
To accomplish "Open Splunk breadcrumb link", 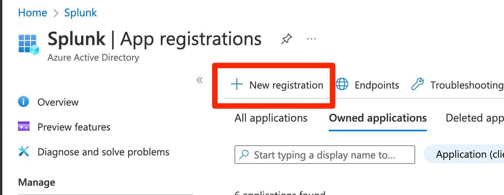I will coord(81,13).
